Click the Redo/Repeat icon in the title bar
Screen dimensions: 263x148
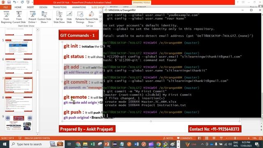[x=22, y=2]
